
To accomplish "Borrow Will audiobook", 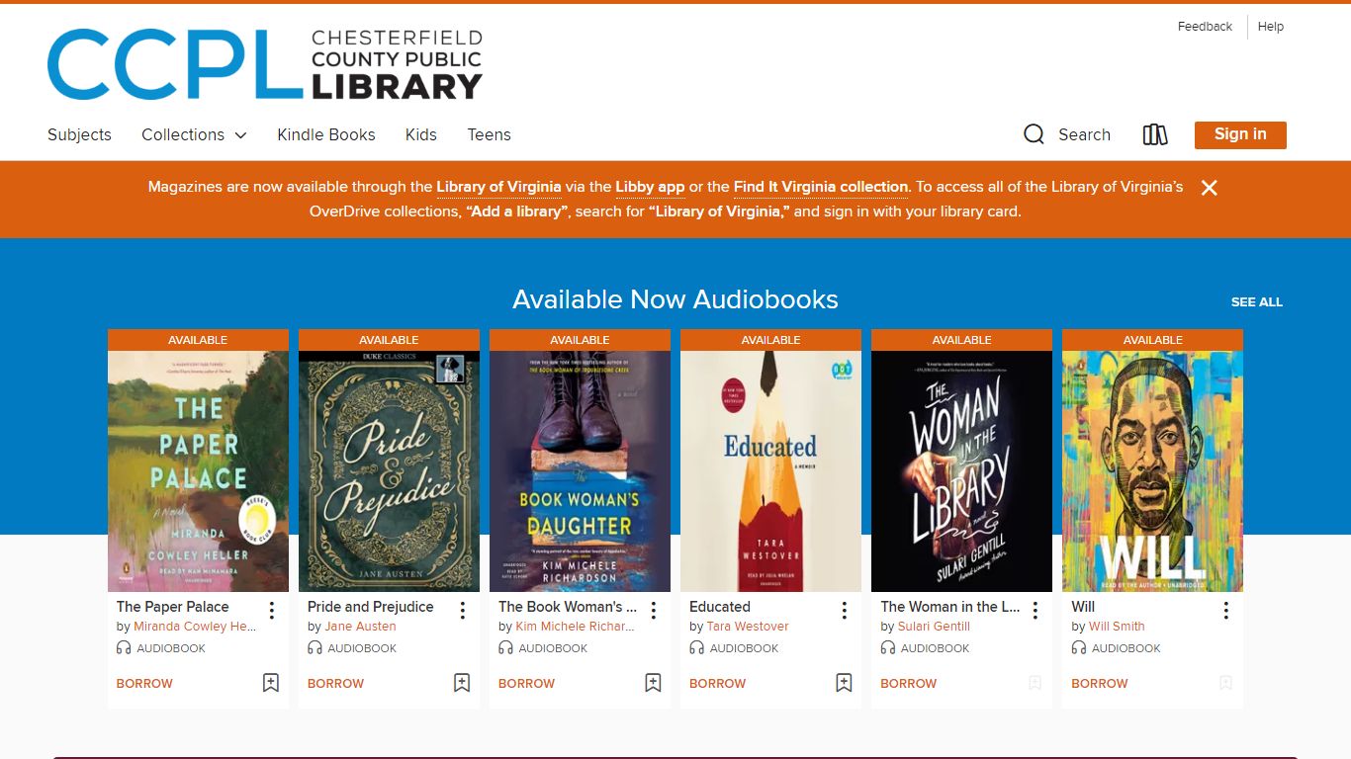I will [1099, 683].
